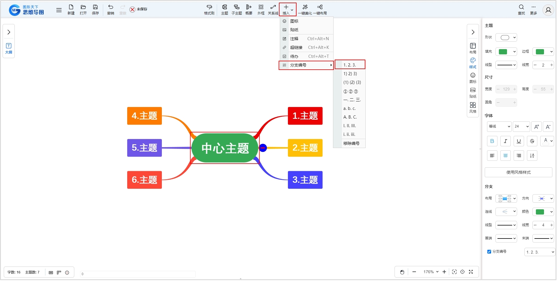Open the branch direction dropdown
557x281 pixels.
click(543, 199)
